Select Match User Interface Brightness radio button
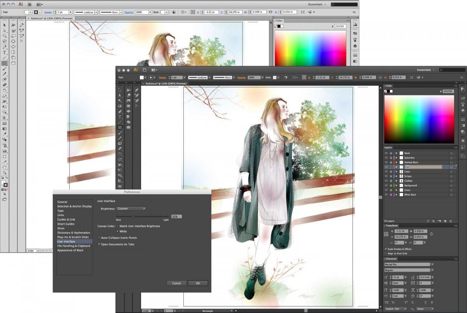 118,226
